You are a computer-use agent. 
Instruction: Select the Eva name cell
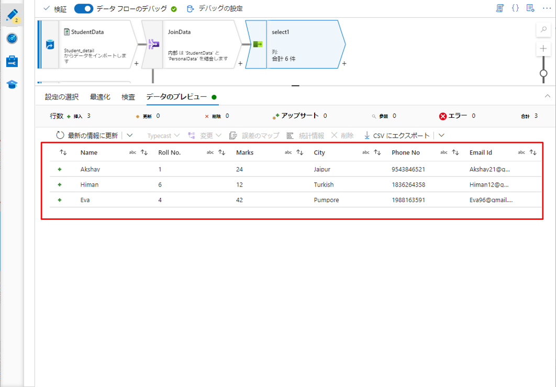pyautogui.click(x=85, y=200)
